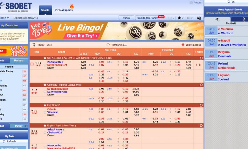Open the Sports tab

coord(45,10)
